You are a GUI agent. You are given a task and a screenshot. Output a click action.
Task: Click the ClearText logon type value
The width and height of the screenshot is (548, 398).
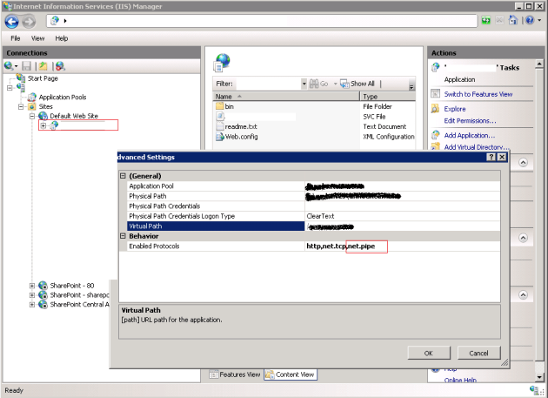click(x=320, y=216)
